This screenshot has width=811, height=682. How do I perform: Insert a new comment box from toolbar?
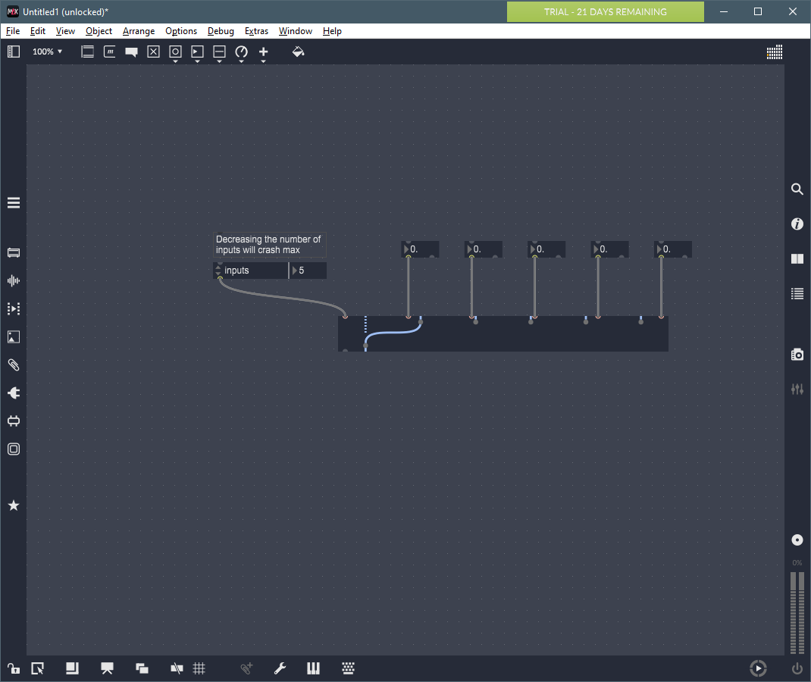(x=131, y=52)
